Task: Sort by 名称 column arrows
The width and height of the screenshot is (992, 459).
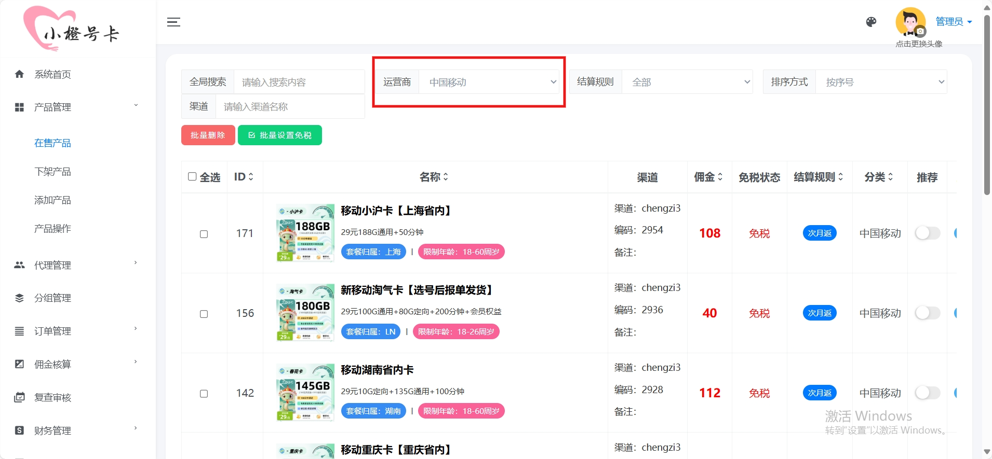Action: [446, 177]
